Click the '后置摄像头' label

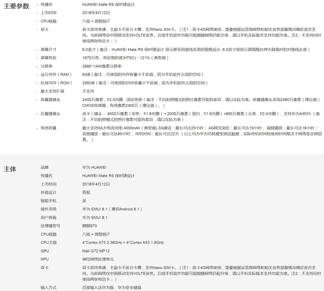pyautogui.click(x=50, y=114)
